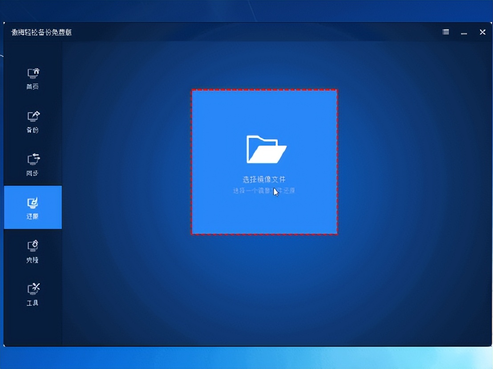The width and height of the screenshot is (493, 369).
Task: Select the 首页 (Home) sidebar icon
Action: click(32, 79)
